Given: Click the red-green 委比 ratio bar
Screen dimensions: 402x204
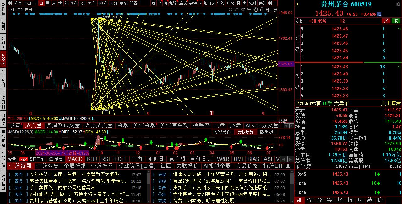Looking at the screenshot, I should tap(348, 62).
